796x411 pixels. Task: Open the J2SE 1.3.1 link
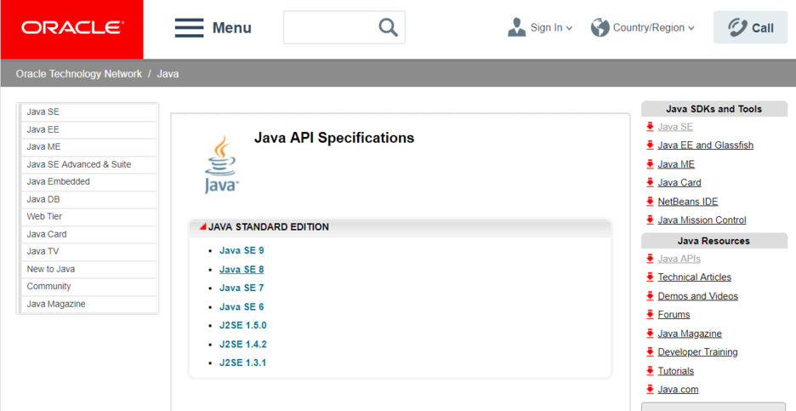tap(242, 362)
